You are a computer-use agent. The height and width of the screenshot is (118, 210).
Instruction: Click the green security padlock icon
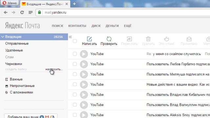click(39, 12)
